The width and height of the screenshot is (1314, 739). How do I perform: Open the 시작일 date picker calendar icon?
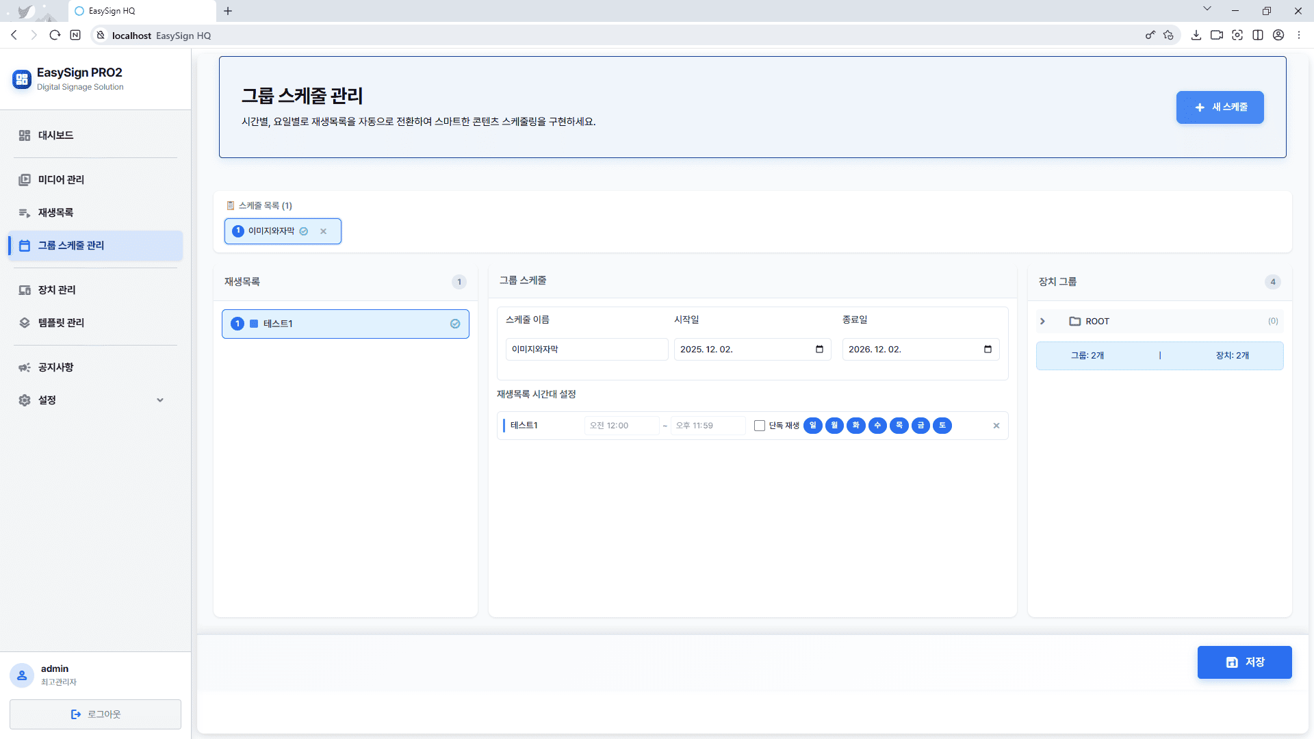point(819,350)
